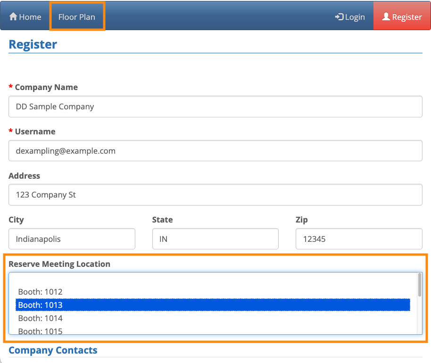Image resolution: width=431 pixels, height=363 pixels.
Task: Click the Reserve Meeting Location label
Action: pos(59,264)
